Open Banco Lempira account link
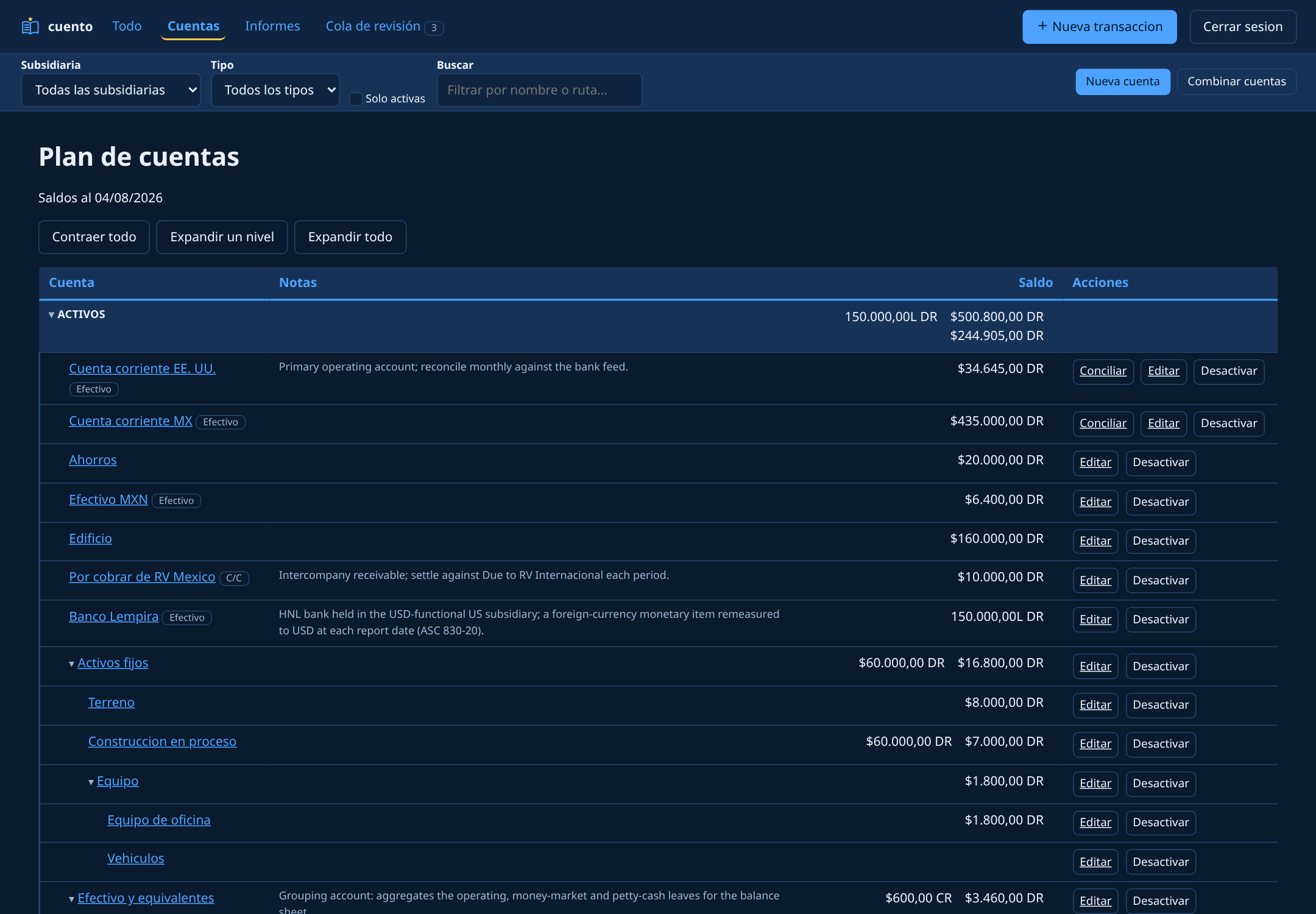Viewport: 1316px width, 914px height. point(113,617)
